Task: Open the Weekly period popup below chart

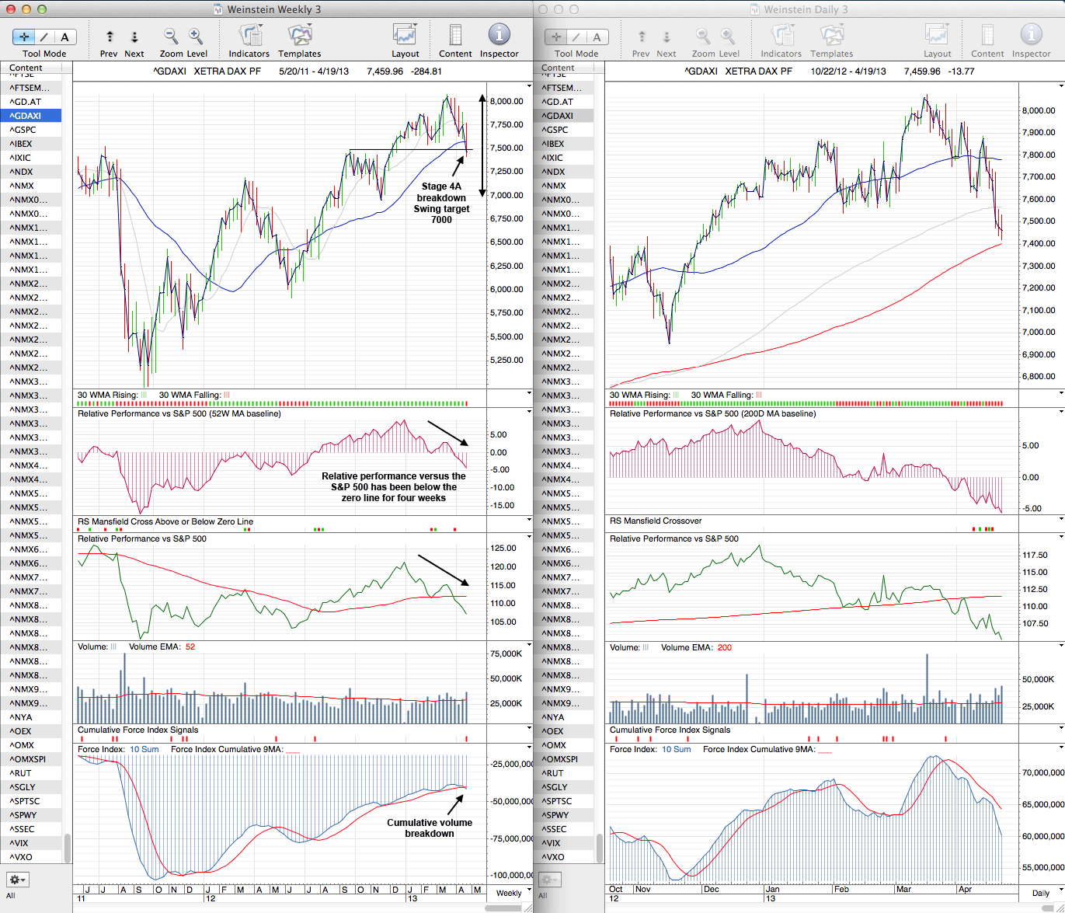Action: tap(510, 893)
